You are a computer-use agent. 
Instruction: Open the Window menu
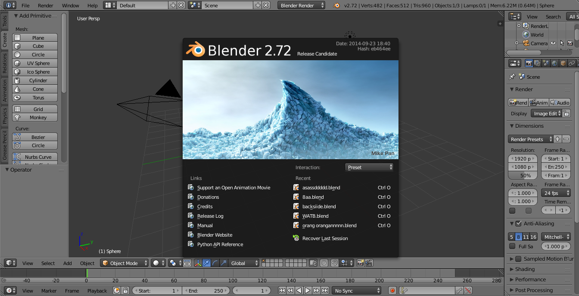[70, 6]
